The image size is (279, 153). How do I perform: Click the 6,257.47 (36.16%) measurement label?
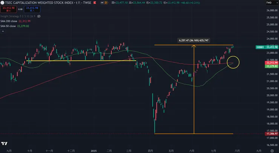click(193, 40)
